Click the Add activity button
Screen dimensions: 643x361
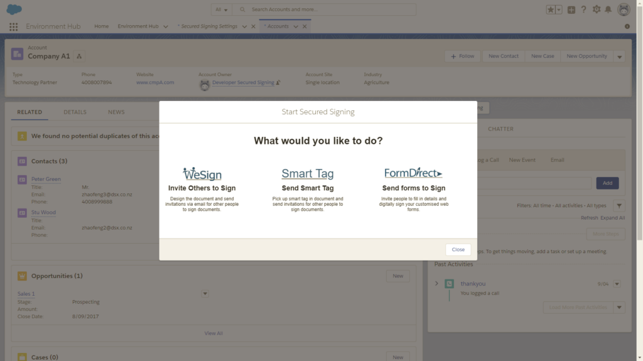click(607, 183)
